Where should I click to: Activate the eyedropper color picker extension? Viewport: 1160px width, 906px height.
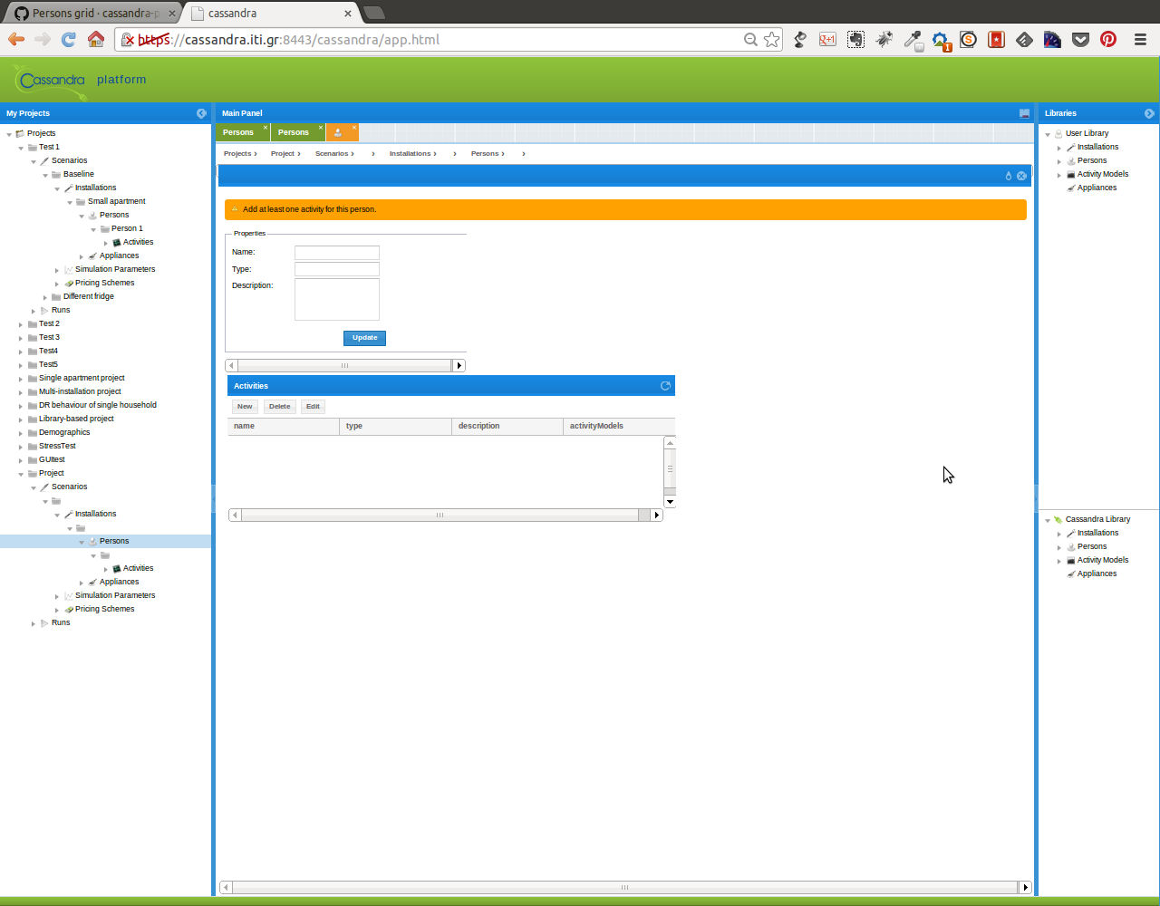click(913, 39)
